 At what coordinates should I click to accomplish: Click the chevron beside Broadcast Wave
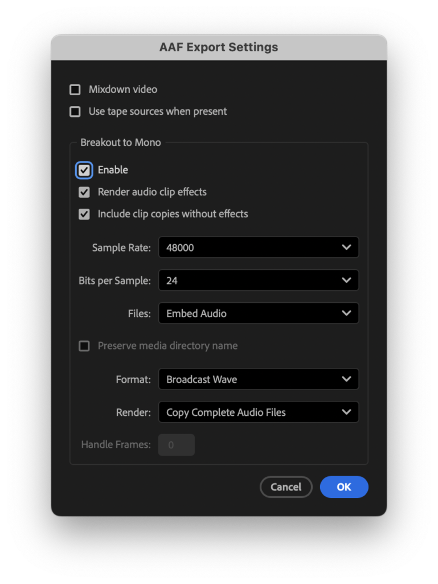pyautogui.click(x=346, y=379)
